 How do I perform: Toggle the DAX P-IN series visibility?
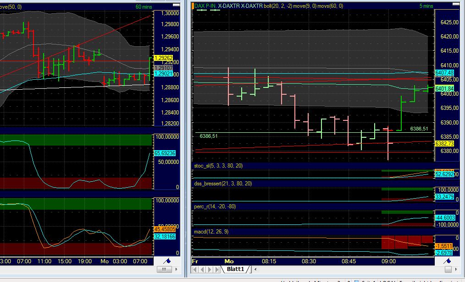point(205,5)
